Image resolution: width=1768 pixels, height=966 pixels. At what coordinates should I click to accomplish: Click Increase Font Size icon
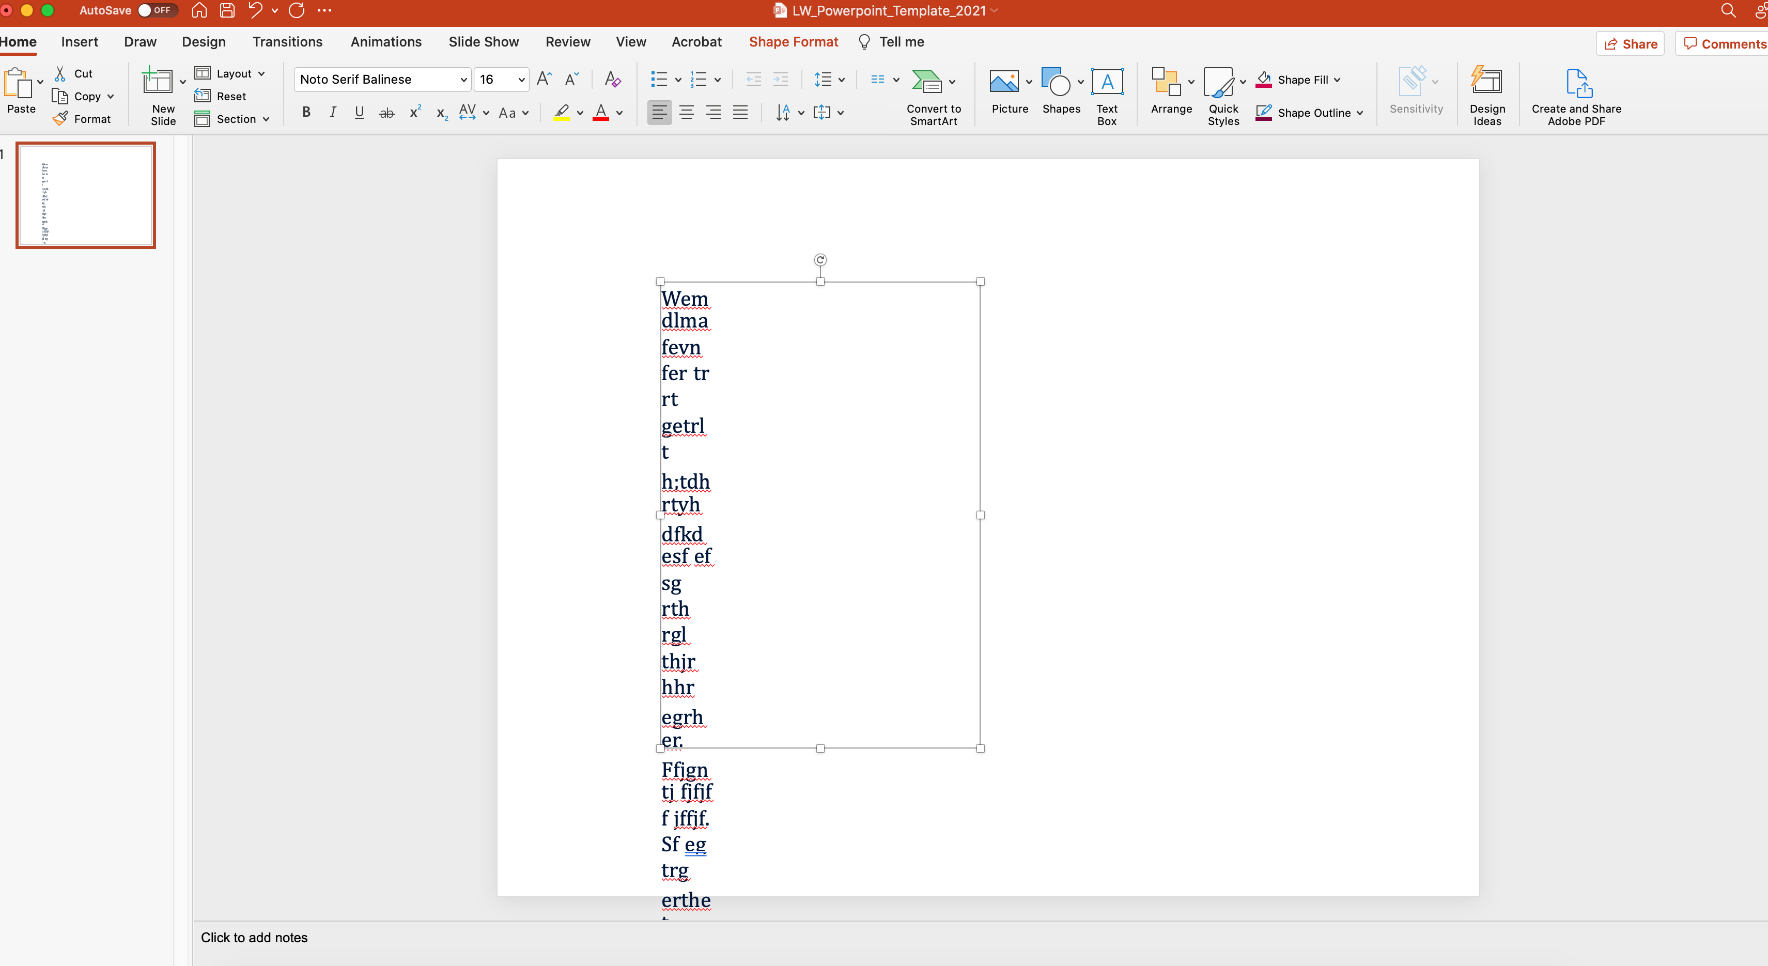click(544, 80)
